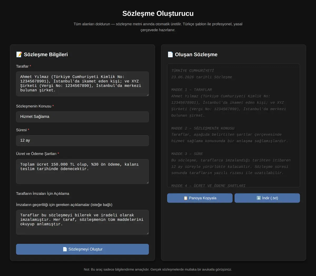Click the footer note about consulting a lawyer
The height and width of the screenshot is (276, 316).
point(158,270)
